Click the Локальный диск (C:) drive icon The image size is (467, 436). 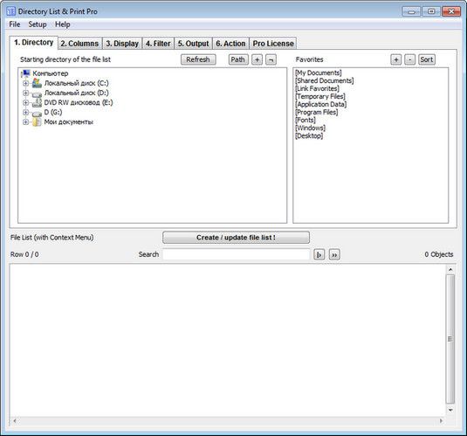point(37,83)
